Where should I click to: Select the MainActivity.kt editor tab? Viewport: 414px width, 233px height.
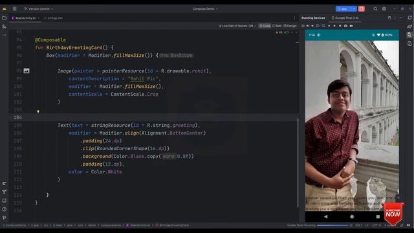tap(25, 18)
